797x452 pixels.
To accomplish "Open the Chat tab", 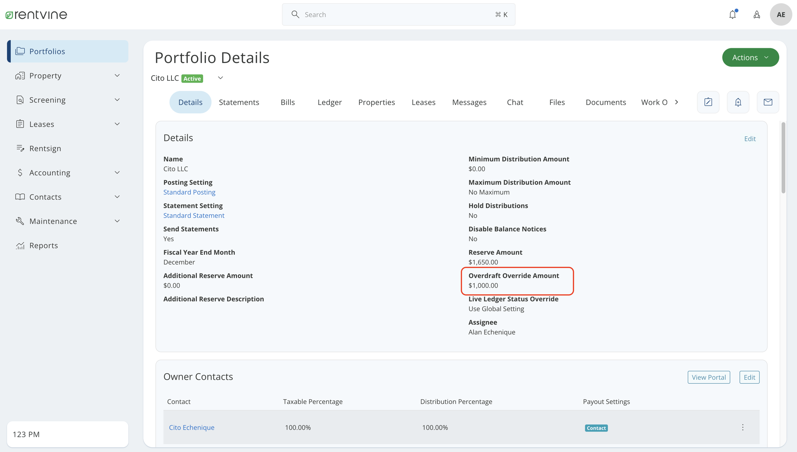I will [x=515, y=102].
